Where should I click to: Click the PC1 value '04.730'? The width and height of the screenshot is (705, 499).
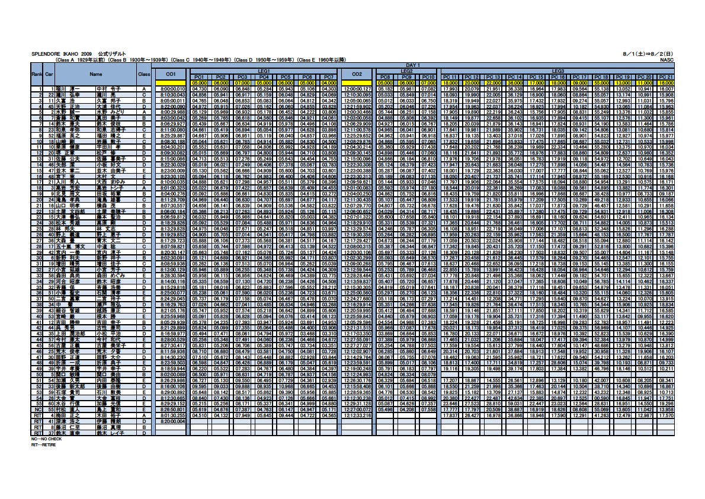pyautogui.click(x=199, y=89)
